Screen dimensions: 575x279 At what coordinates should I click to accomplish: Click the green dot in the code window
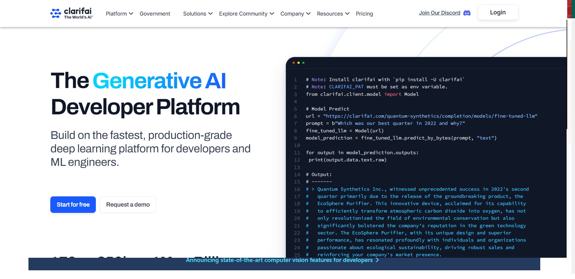[x=303, y=63]
